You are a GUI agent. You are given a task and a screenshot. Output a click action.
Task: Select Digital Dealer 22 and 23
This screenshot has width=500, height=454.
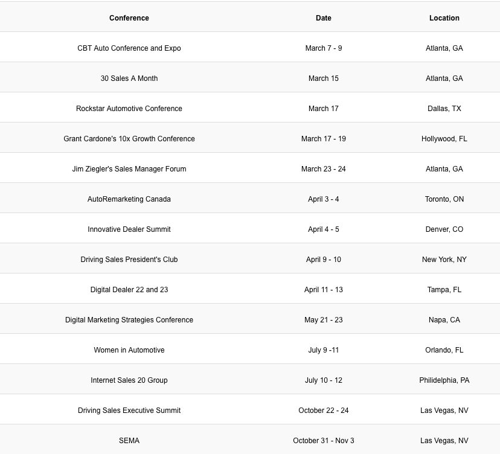(129, 290)
